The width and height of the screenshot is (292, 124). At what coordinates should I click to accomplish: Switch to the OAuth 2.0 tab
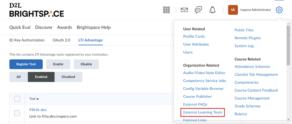click(x=61, y=40)
